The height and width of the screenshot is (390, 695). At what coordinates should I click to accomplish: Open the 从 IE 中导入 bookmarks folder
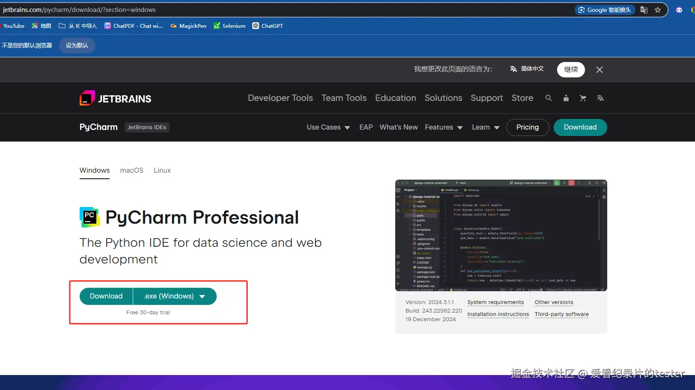(x=78, y=26)
